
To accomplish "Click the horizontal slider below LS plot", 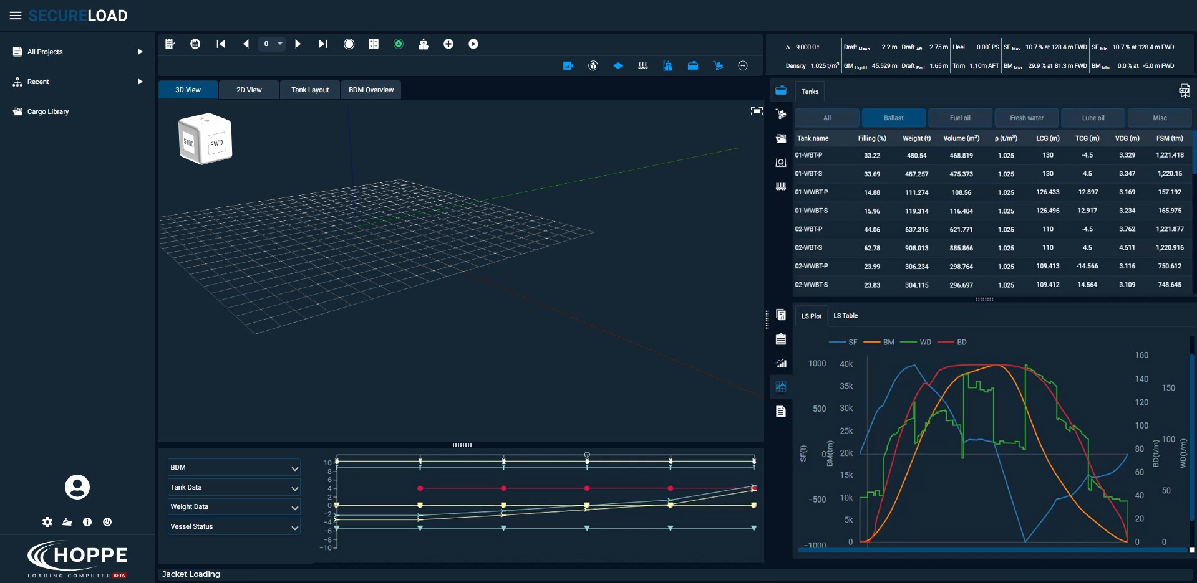I will click(992, 551).
